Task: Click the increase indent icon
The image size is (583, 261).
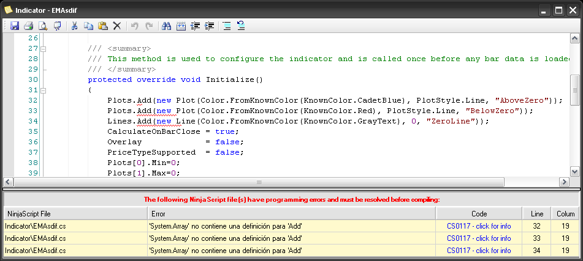Action: point(210,26)
